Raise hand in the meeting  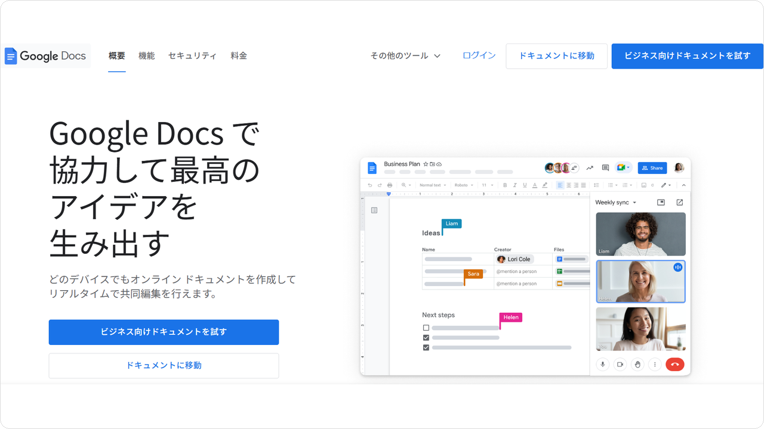pyautogui.click(x=637, y=364)
